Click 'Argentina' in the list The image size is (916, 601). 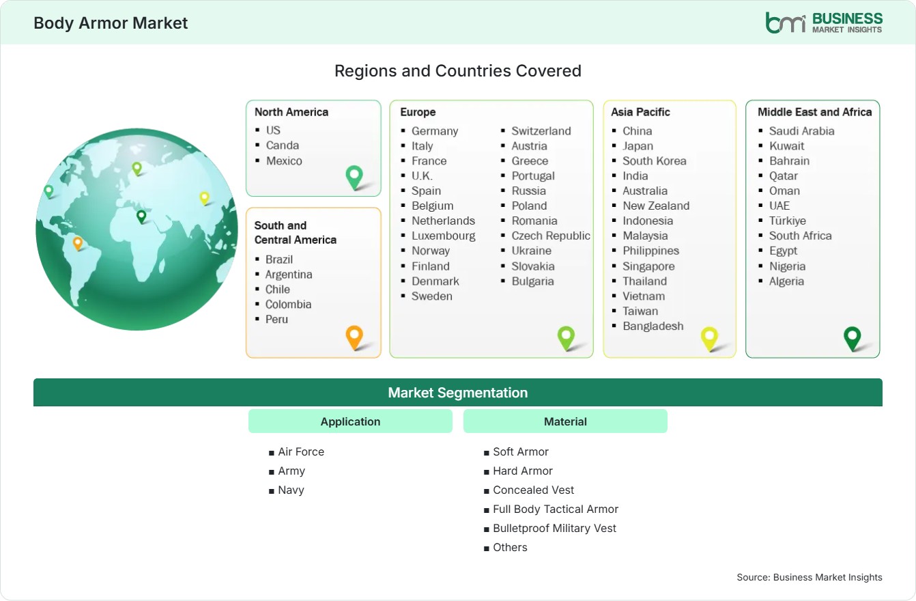point(289,274)
